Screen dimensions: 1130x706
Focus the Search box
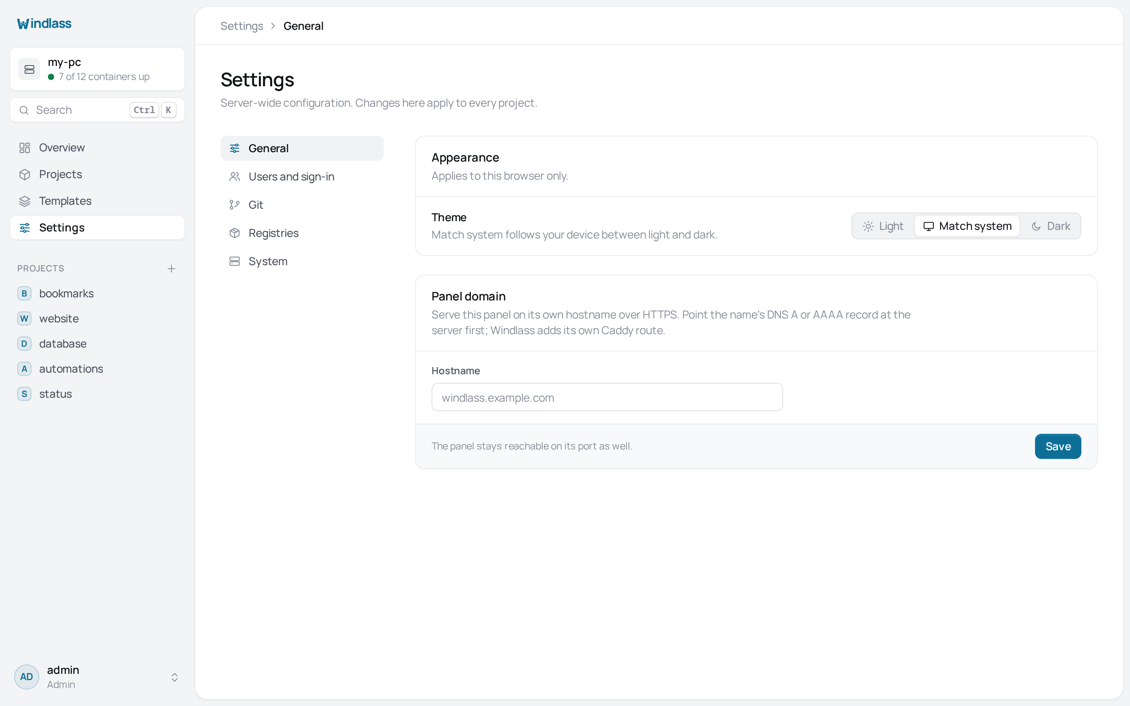pyautogui.click(x=97, y=110)
